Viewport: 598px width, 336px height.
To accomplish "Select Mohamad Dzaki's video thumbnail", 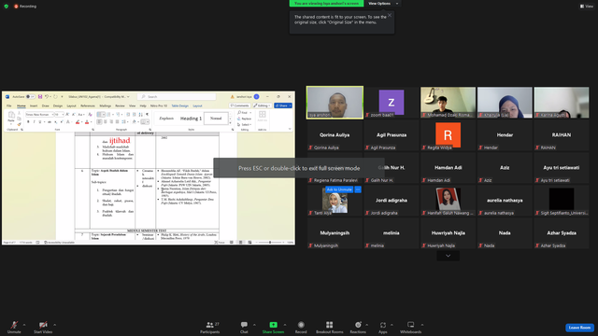I will [x=448, y=103].
